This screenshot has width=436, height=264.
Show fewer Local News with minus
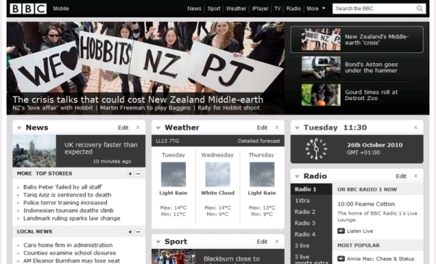[138, 232]
